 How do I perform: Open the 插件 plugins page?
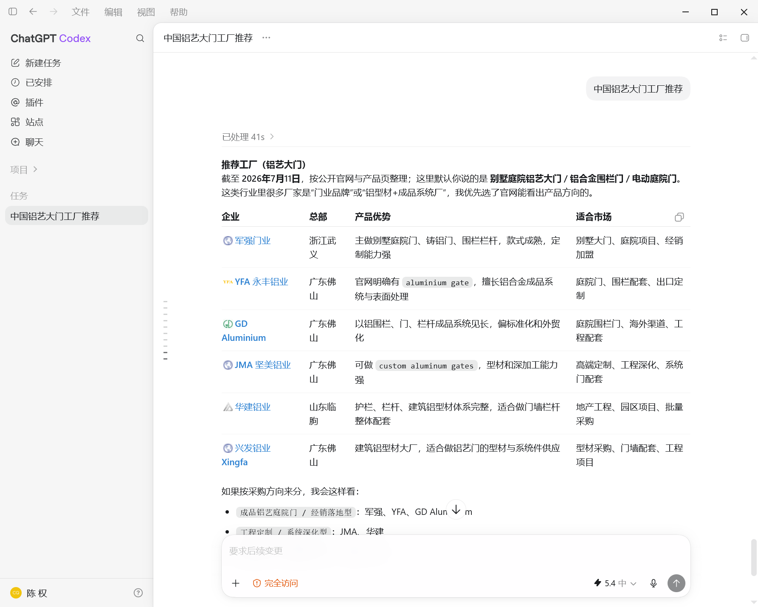coord(76,102)
